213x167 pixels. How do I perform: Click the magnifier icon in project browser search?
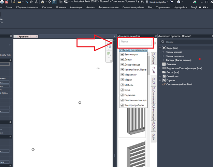coord(163,42)
